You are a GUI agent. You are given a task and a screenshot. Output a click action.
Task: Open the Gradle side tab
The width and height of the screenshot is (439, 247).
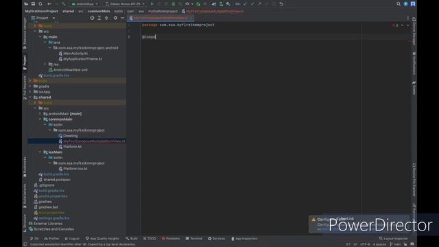pos(414,88)
